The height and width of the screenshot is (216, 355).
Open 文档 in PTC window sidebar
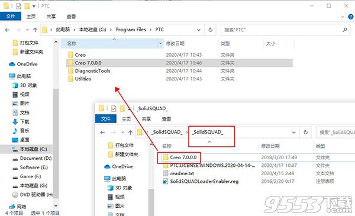tap(24, 112)
